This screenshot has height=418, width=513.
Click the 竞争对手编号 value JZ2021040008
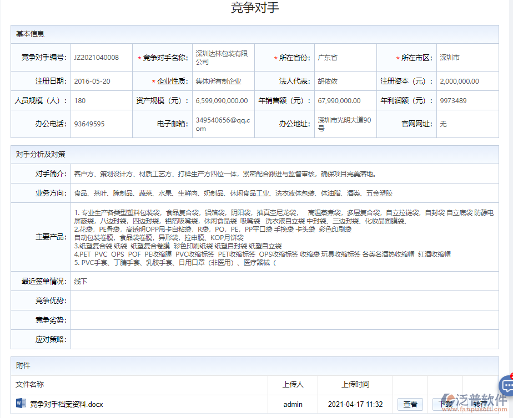(96, 58)
